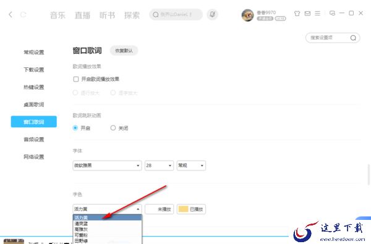Open the mail messages icon
The image size is (371, 244).
click(307, 14)
